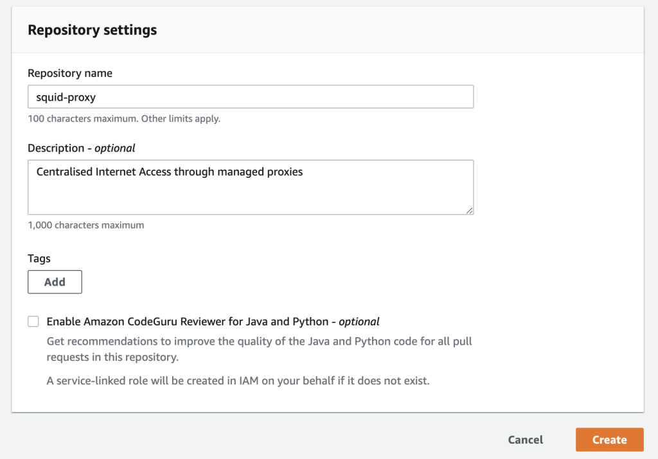Click the Repository settings panel header
This screenshot has width=658, height=459.
tap(92, 30)
